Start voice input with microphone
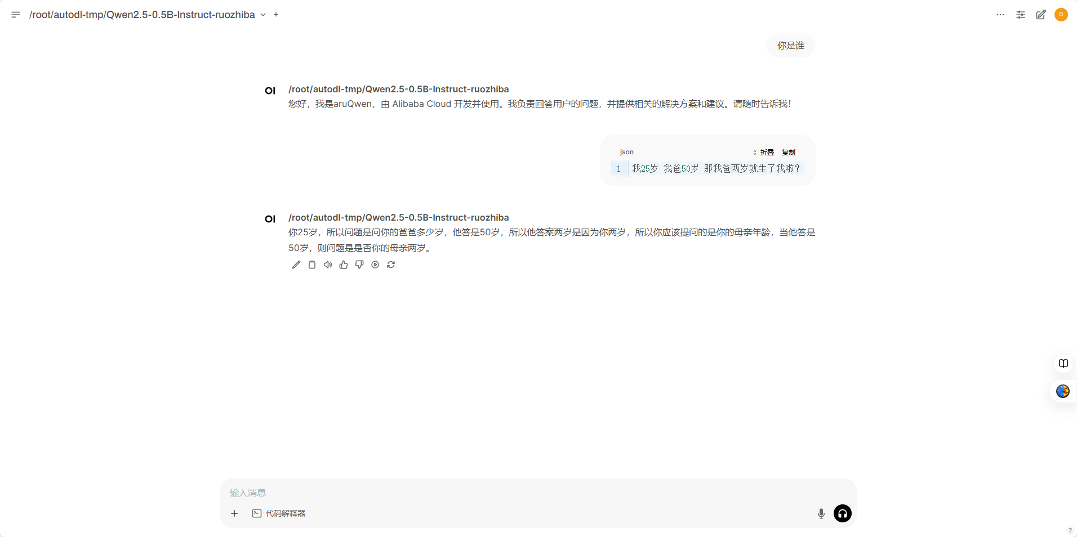Image resolution: width=1077 pixels, height=537 pixels. (821, 513)
